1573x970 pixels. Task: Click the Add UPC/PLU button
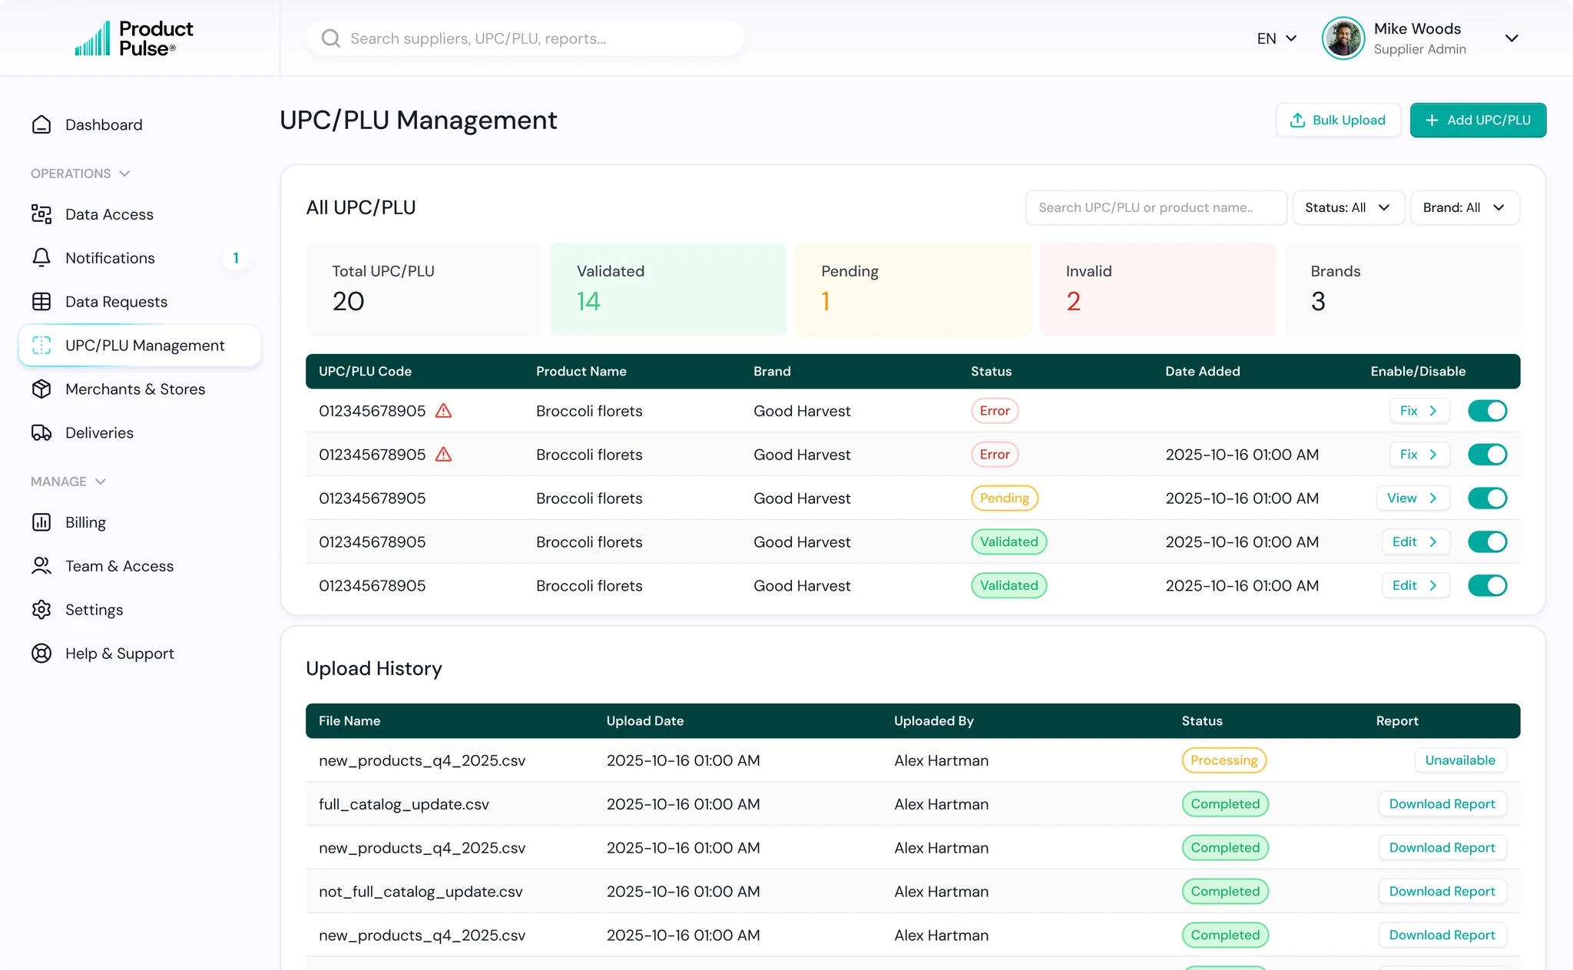[1478, 121]
